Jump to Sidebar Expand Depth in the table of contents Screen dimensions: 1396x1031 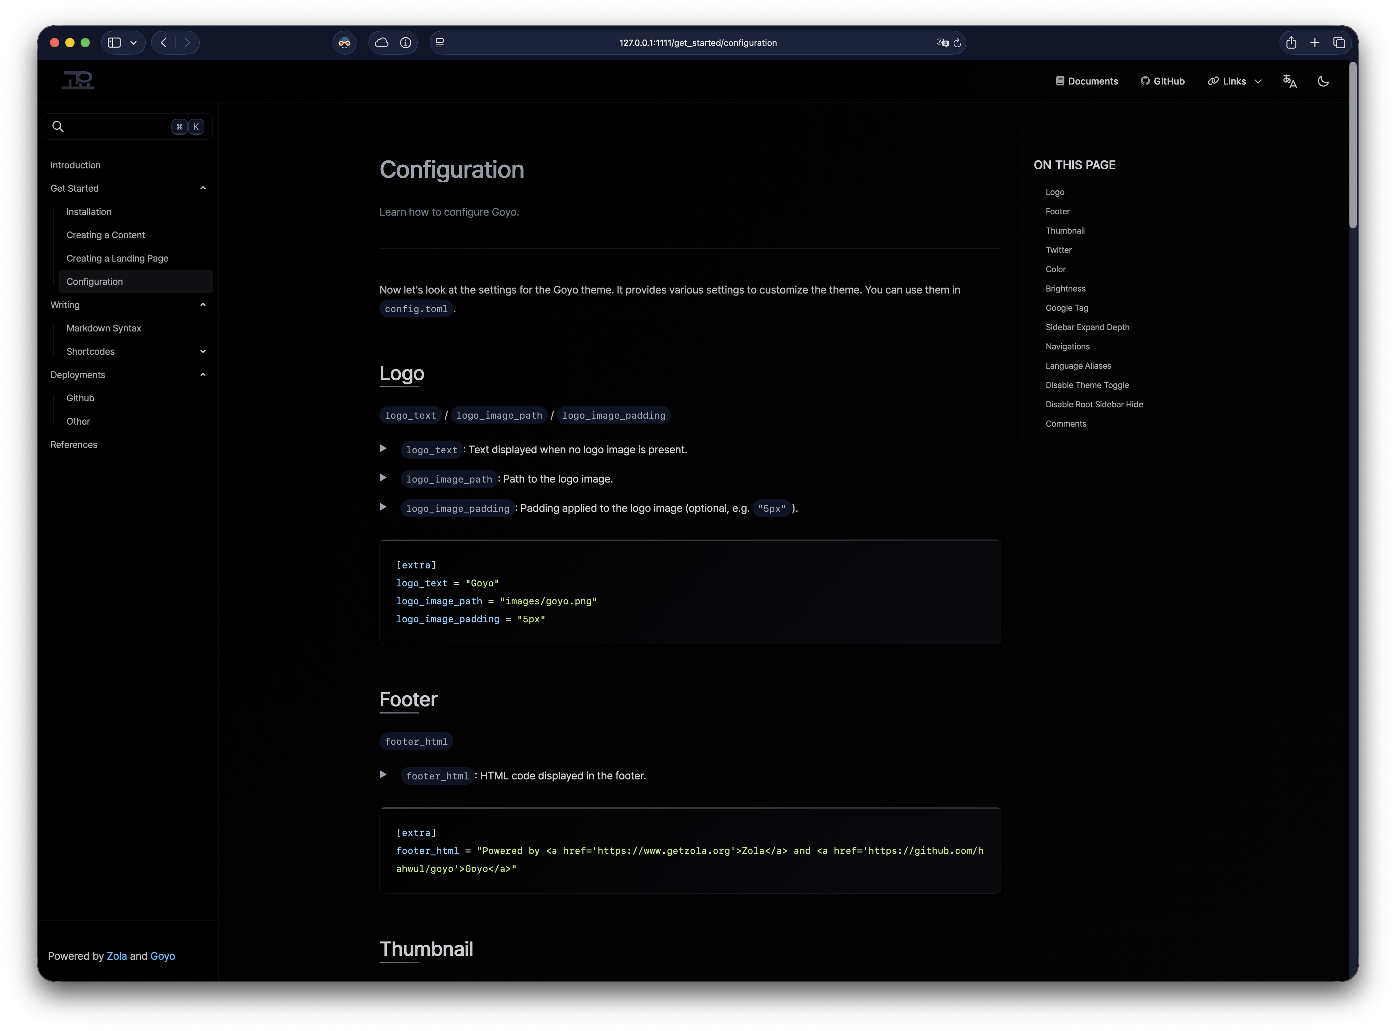click(x=1087, y=327)
